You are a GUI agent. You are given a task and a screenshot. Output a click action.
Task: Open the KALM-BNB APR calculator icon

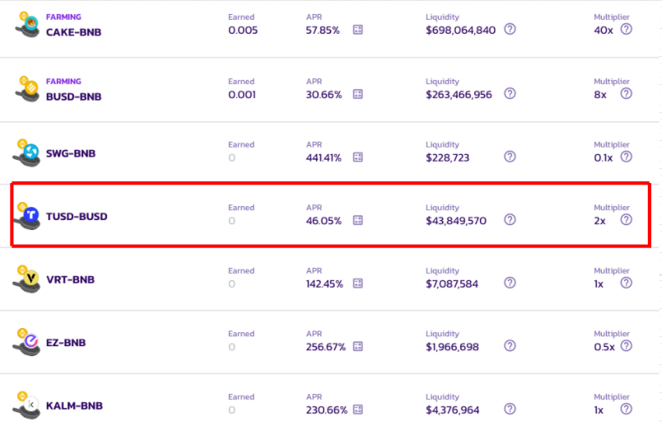358,410
